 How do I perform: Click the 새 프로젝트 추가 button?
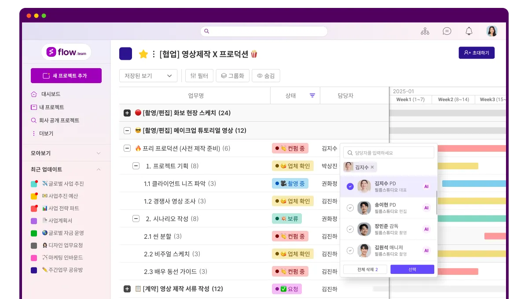[x=66, y=76]
